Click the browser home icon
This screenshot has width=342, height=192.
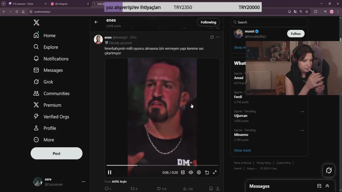pos(23,12)
